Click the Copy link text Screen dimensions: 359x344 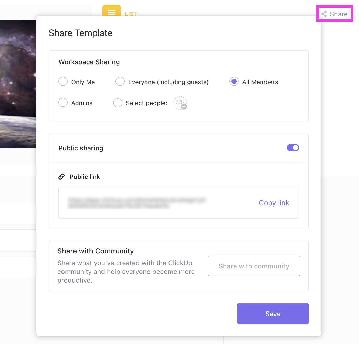click(274, 202)
